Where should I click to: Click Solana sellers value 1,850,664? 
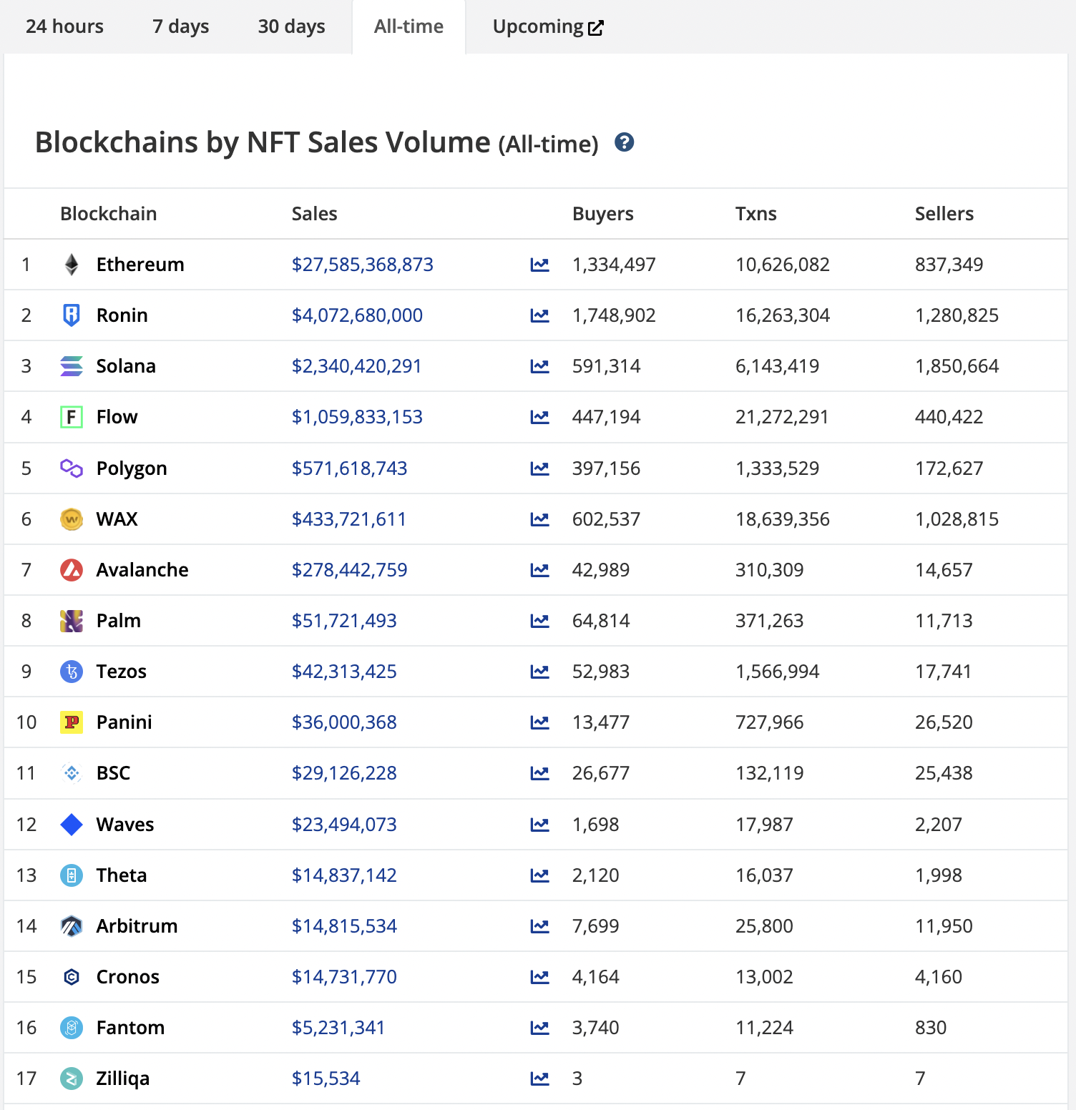point(957,366)
